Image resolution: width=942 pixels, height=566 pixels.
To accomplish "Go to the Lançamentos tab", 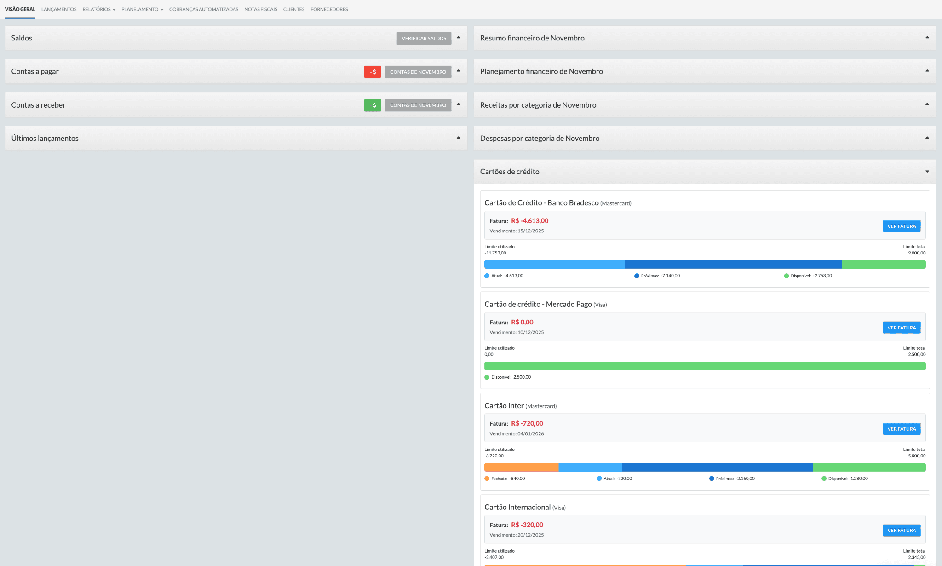I will point(59,9).
